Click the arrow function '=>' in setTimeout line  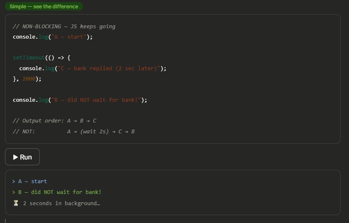point(61,58)
